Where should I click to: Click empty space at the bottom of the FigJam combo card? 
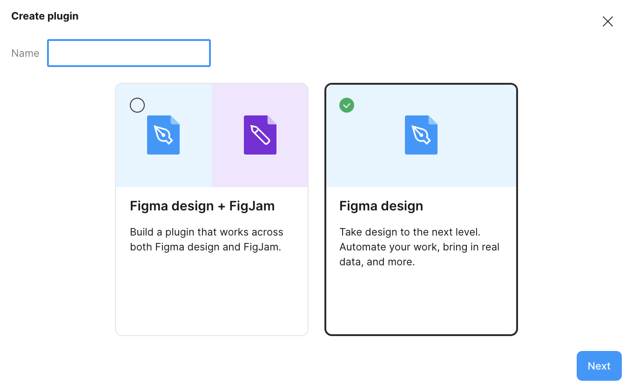(x=212, y=298)
